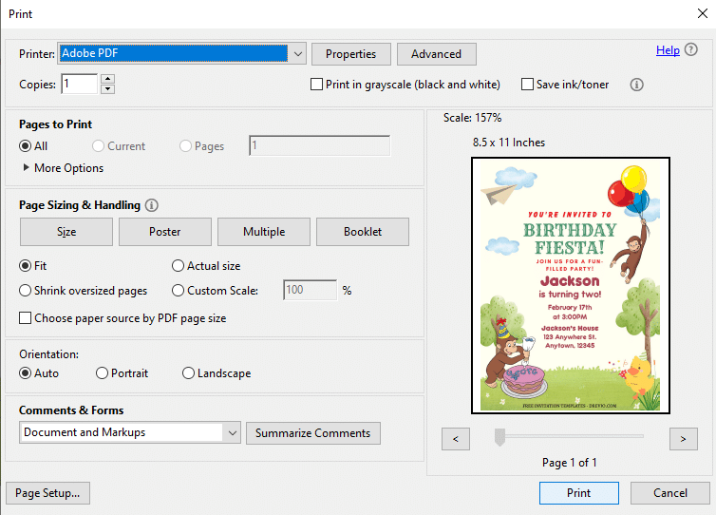Increase copies with the up stepper arrow
This screenshot has width=716, height=515.
click(x=107, y=79)
